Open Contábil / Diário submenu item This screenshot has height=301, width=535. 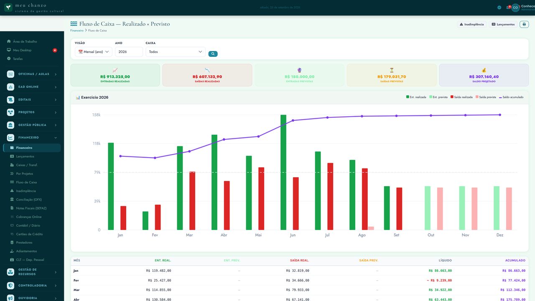[32, 225]
